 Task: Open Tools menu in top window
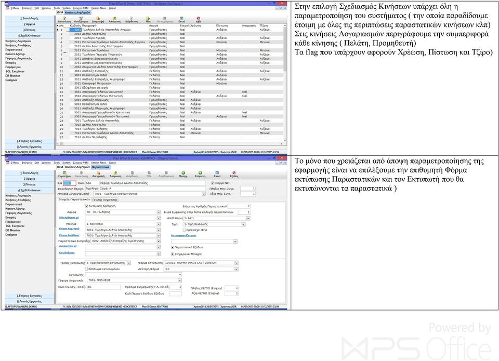[57, 8]
